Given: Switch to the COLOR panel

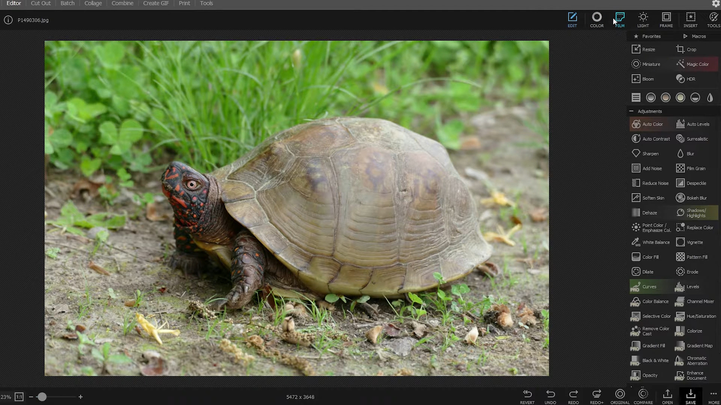Looking at the screenshot, I should point(597,20).
